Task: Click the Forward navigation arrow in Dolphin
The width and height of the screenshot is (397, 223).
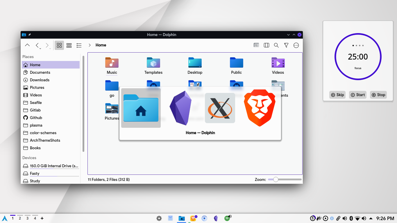Action: (x=47, y=45)
